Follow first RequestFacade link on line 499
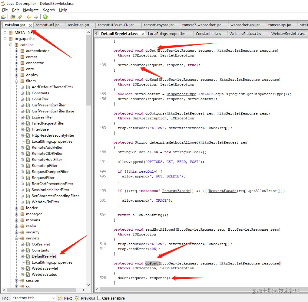This screenshot has width=308, height=302. pyautogui.click(x=176, y=191)
